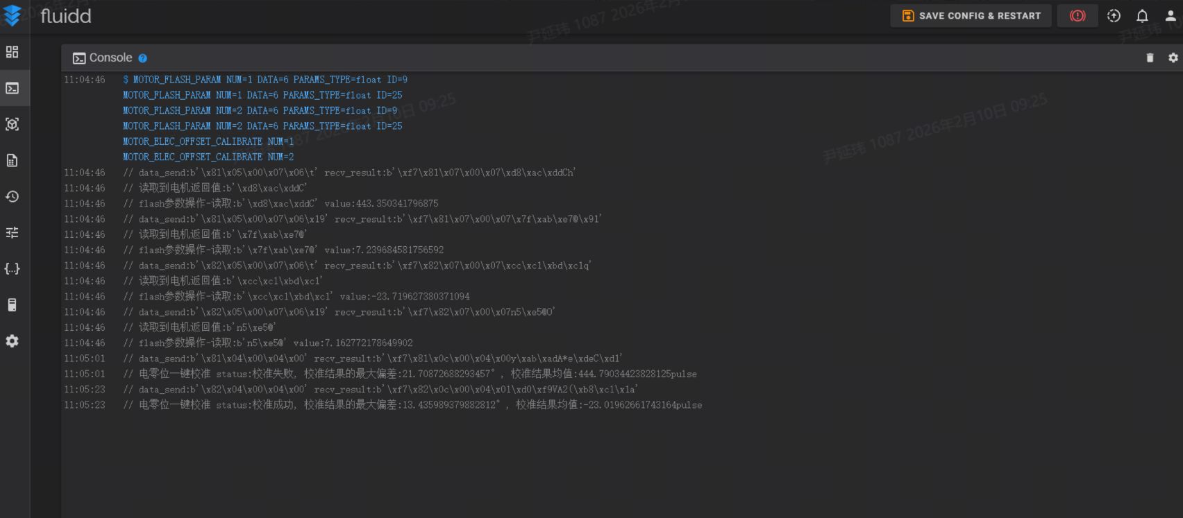The image size is (1183, 518).
Task: Open the System page sidebar icon
Action: point(12,304)
